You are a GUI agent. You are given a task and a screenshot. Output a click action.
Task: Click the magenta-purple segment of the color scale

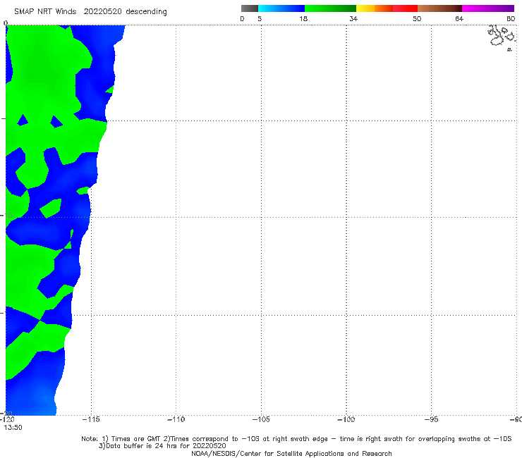[488, 8]
